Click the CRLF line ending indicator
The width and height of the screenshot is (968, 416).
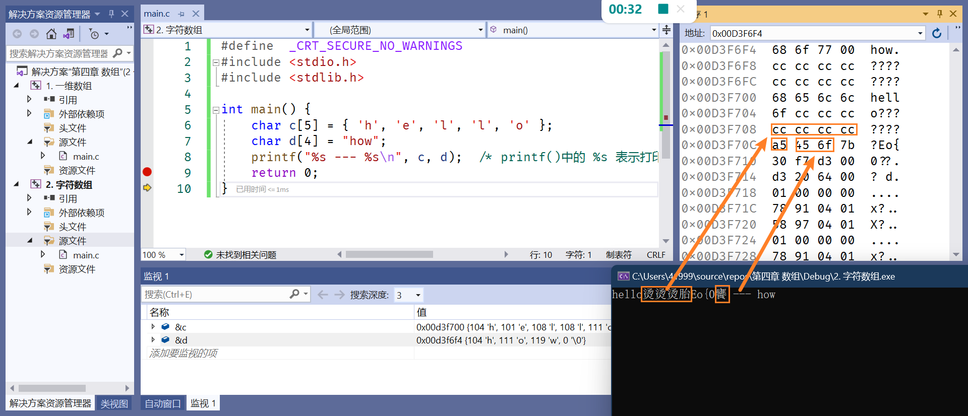pos(656,255)
